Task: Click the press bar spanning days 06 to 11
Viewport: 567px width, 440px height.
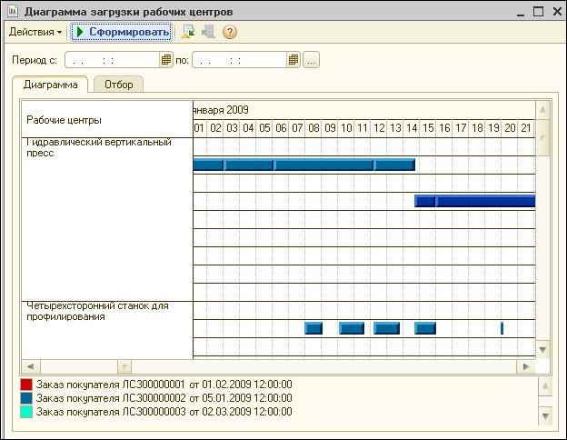Action: [323, 165]
